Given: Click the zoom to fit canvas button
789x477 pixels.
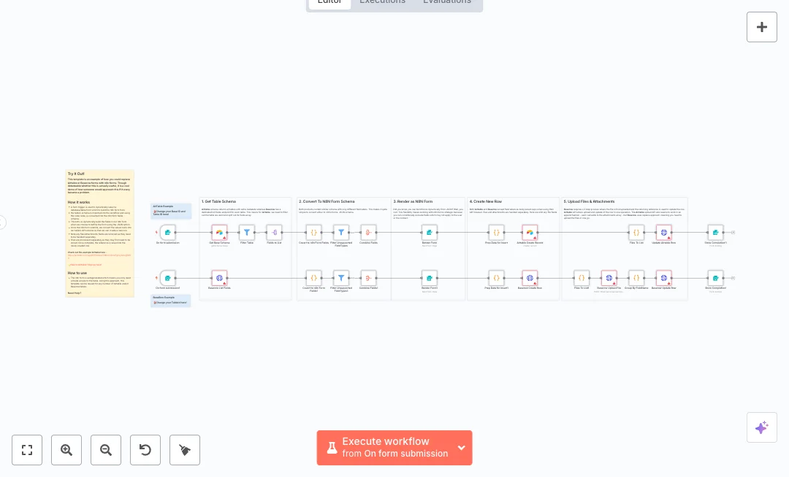Looking at the screenshot, I should coord(27,450).
